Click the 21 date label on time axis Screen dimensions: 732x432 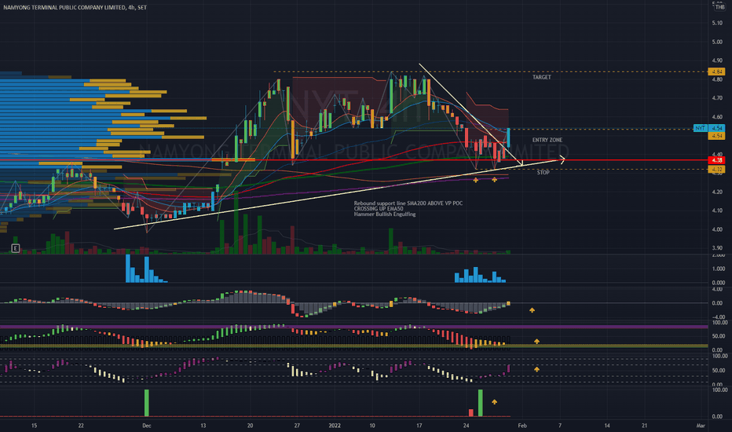pyautogui.click(x=644, y=426)
